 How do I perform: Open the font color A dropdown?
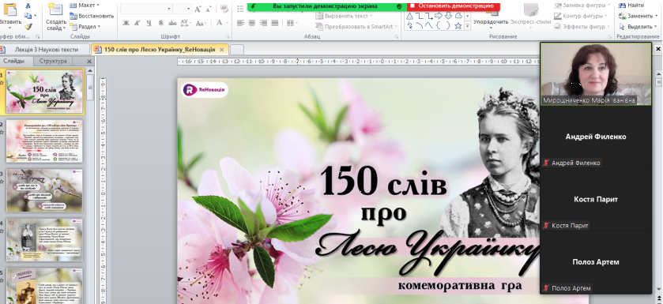click(x=222, y=23)
